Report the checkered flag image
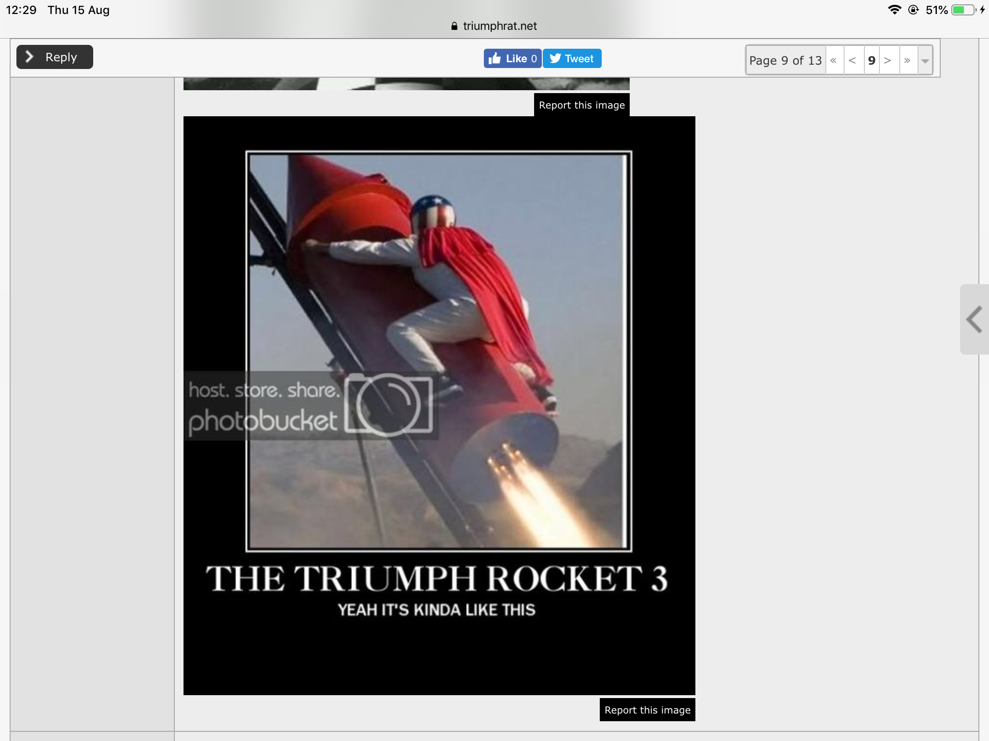 (581, 105)
